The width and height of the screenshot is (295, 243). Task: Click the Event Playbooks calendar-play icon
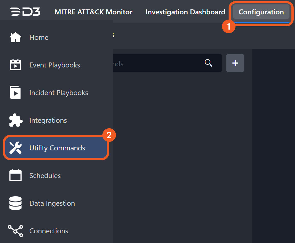coord(15,65)
